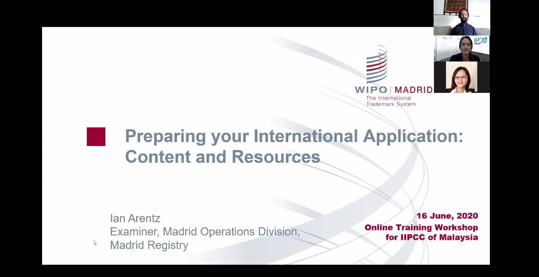Select the bearded man's webcam thumbnail
Viewport: 539px width, 277px height.
tap(461, 18)
